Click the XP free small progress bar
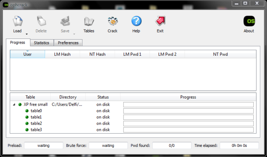The image size is (267, 157). tap(188, 105)
